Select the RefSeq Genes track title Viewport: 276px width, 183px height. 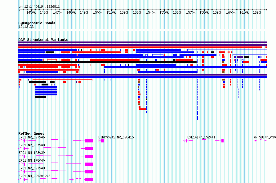pos(31,133)
